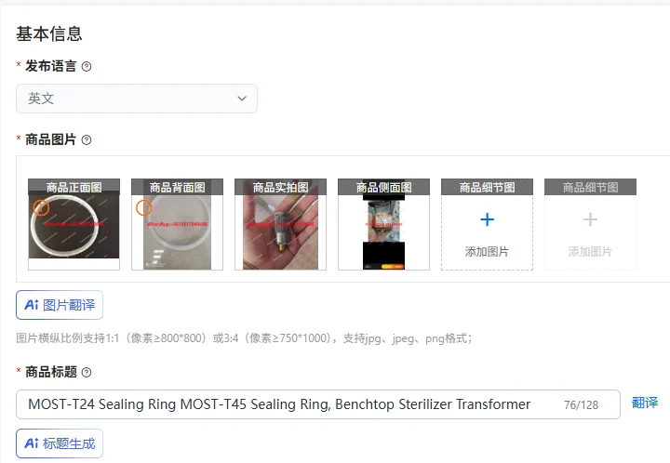Select the 商品背面图 thumbnail
The width and height of the screenshot is (670, 463).
click(178, 224)
